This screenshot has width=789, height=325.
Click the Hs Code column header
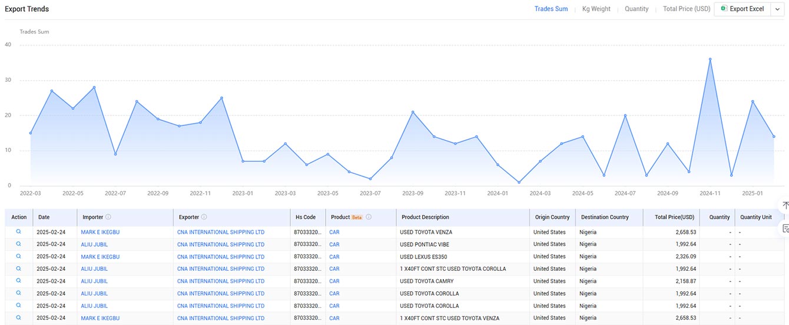(306, 217)
